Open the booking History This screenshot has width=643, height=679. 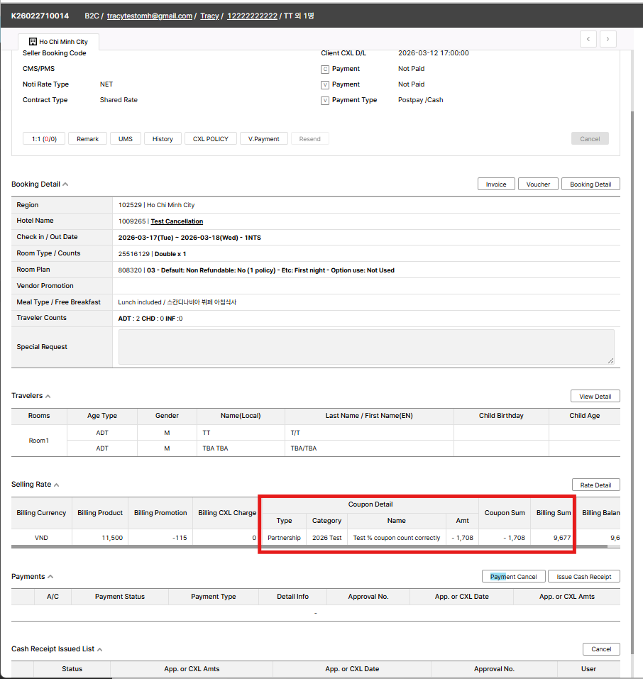pos(163,139)
